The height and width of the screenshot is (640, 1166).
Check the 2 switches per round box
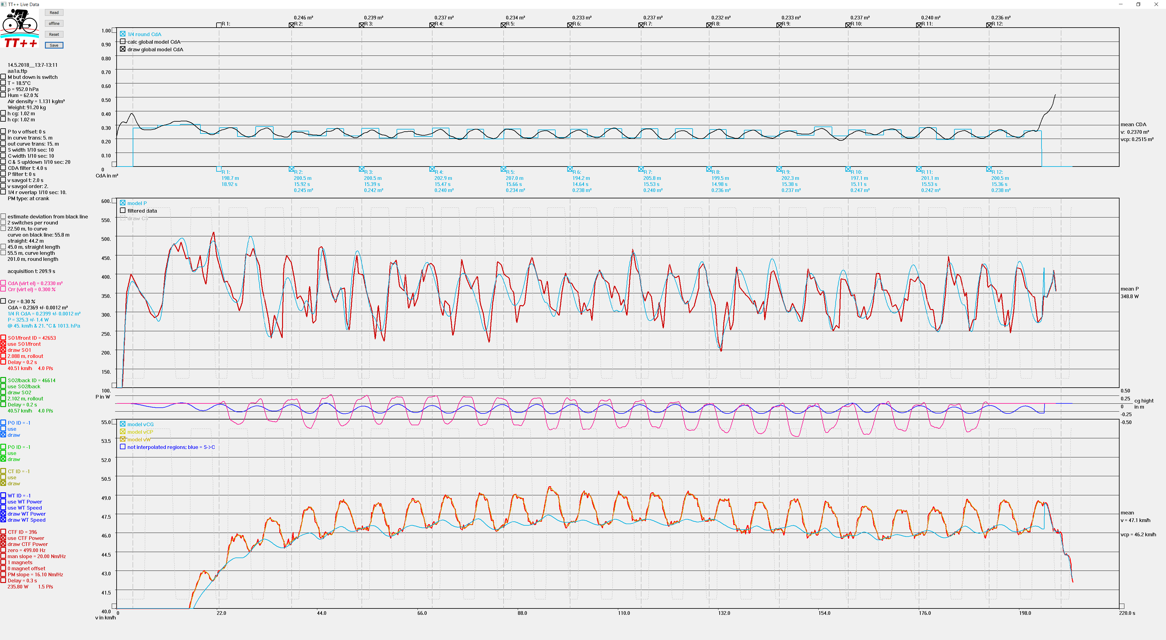[x=3, y=223]
